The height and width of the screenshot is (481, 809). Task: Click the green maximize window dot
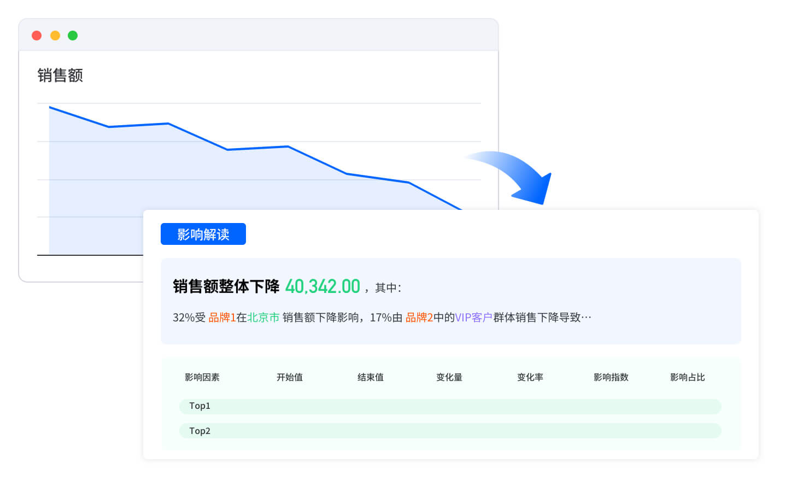pyautogui.click(x=73, y=36)
